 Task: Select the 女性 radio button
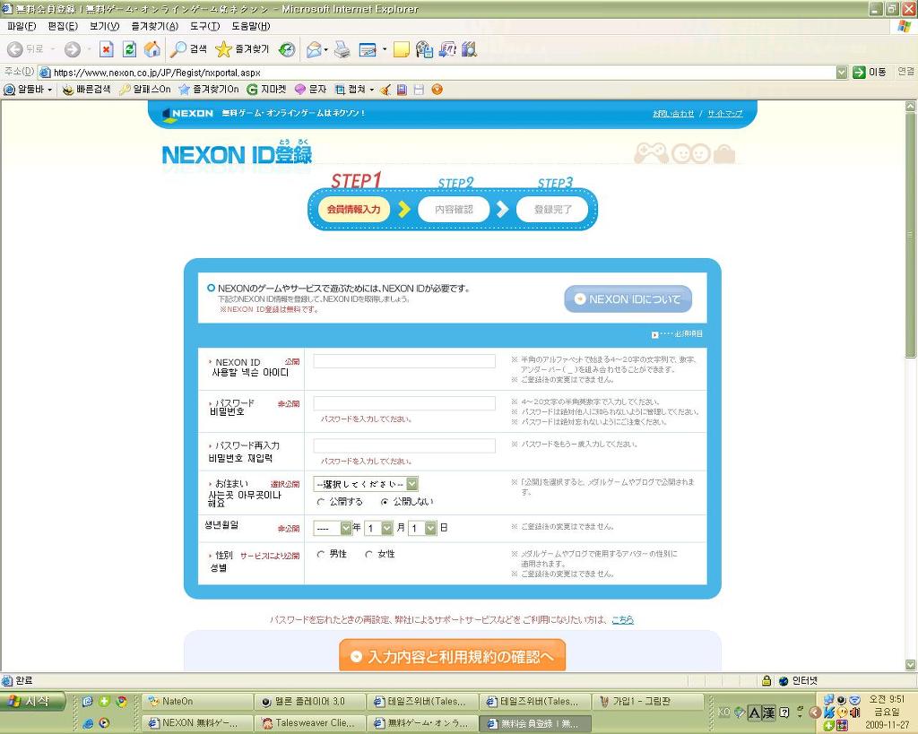point(368,554)
